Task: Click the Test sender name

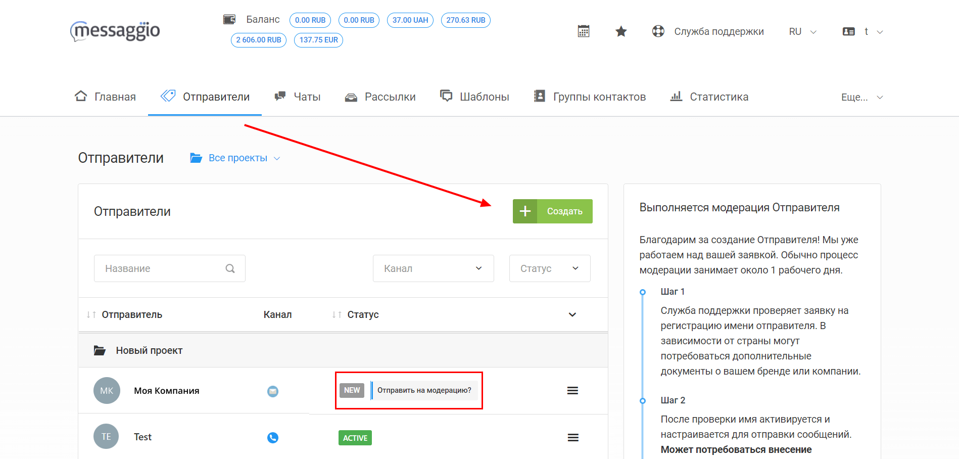Action: (x=143, y=437)
